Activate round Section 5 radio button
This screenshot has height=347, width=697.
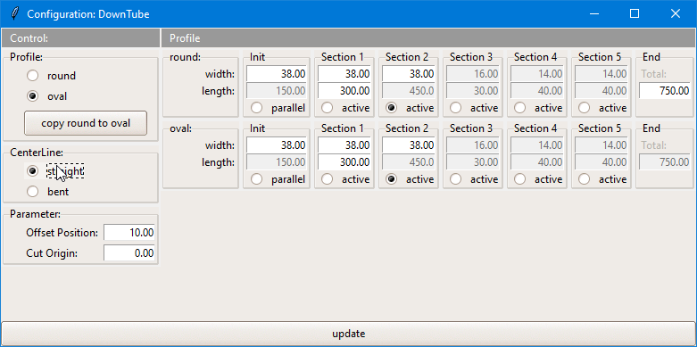click(584, 108)
